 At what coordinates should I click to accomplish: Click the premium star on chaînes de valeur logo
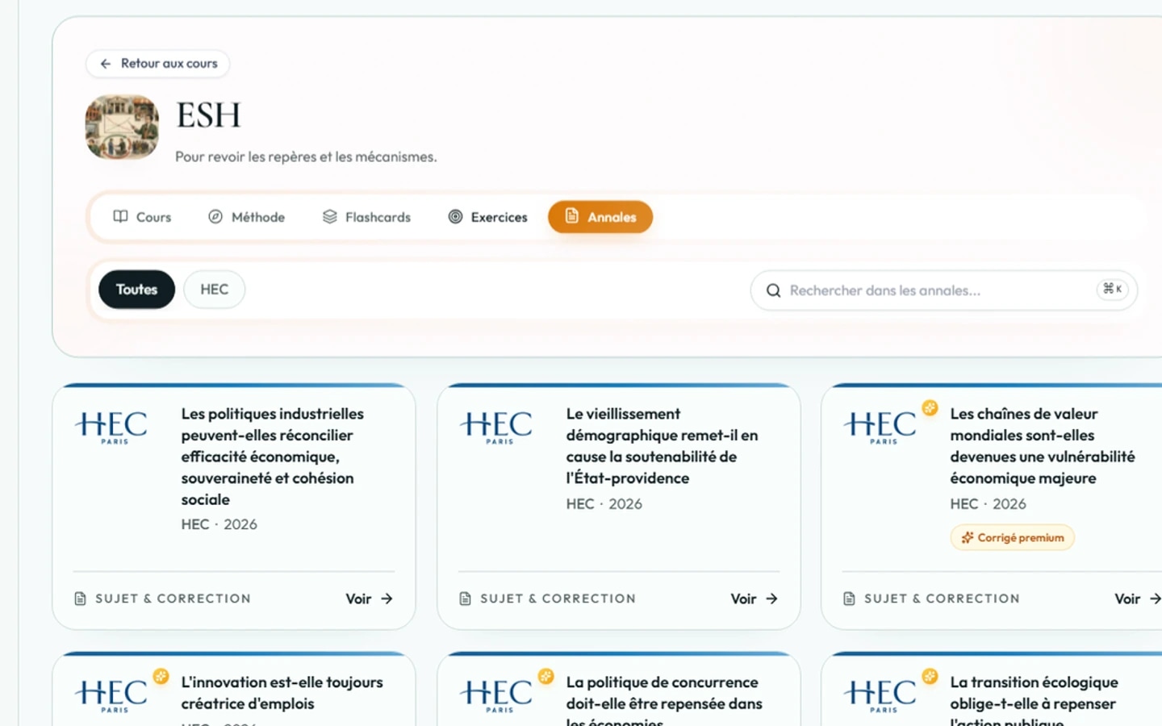tap(930, 408)
